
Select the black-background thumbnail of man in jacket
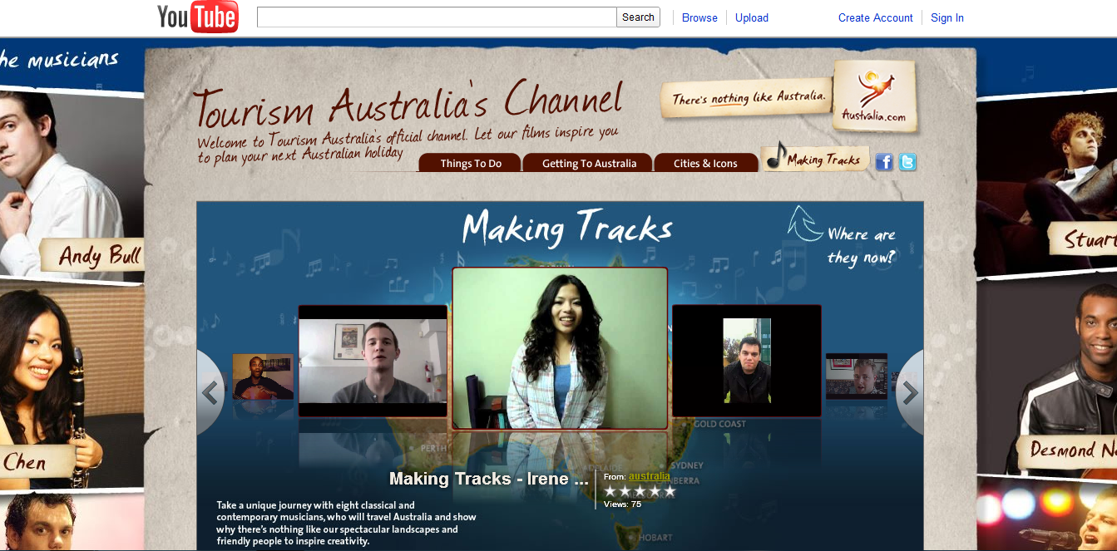point(747,361)
